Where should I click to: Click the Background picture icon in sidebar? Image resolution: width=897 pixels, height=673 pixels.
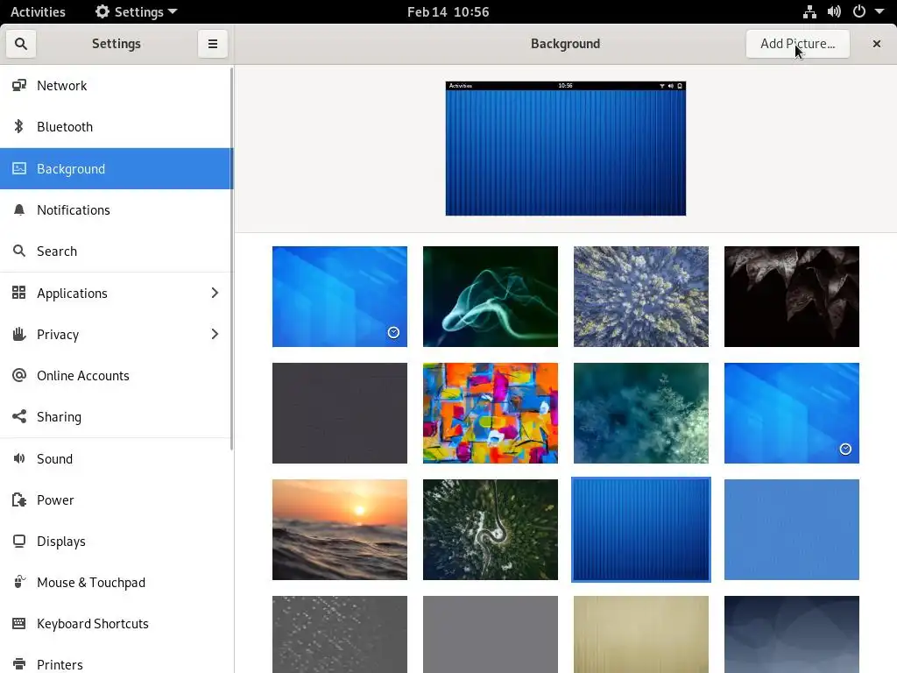pyautogui.click(x=19, y=168)
